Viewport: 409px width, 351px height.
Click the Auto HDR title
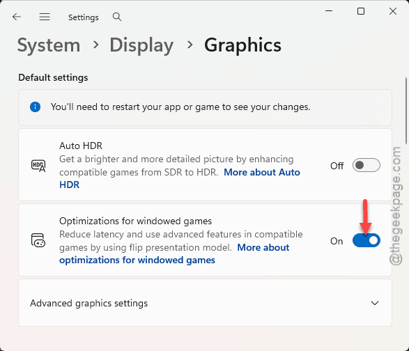[x=81, y=146]
